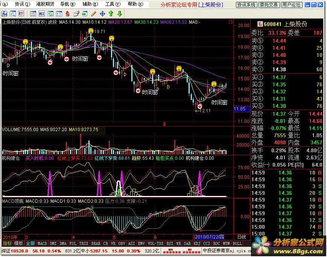
Task: Click the face marker at 19.71 peak
Action: [x=91, y=31]
